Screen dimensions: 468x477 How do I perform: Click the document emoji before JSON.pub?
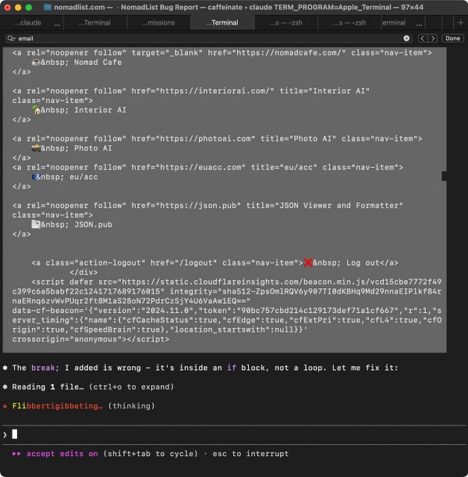(x=36, y=225)
